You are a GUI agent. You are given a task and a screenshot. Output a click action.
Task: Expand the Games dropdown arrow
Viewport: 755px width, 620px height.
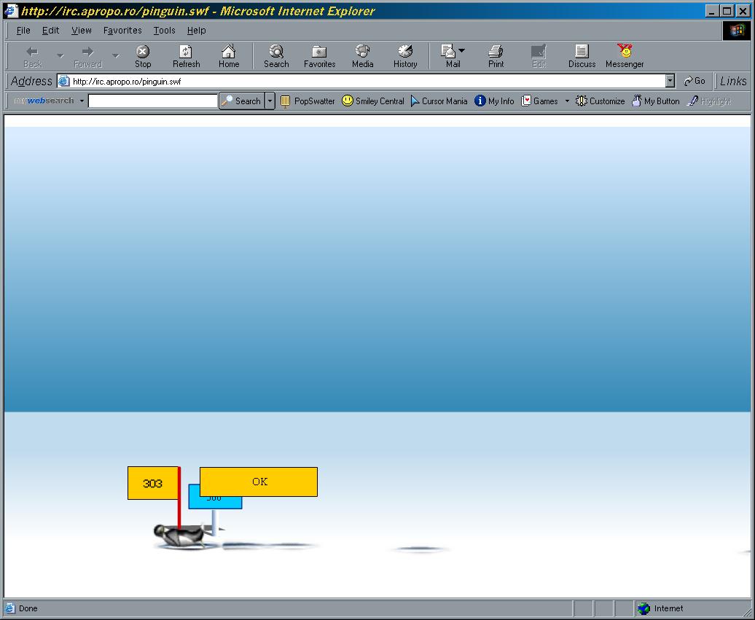(x=567, y=101)
